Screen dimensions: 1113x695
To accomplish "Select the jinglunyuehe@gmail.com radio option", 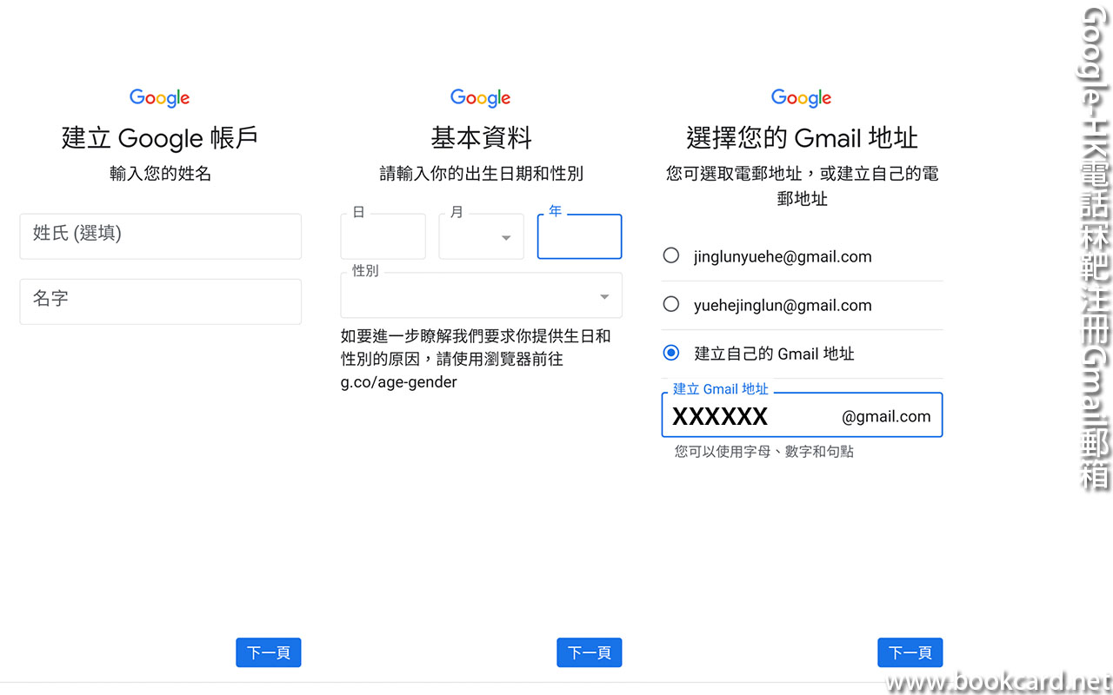I will (x=671, y=255).
